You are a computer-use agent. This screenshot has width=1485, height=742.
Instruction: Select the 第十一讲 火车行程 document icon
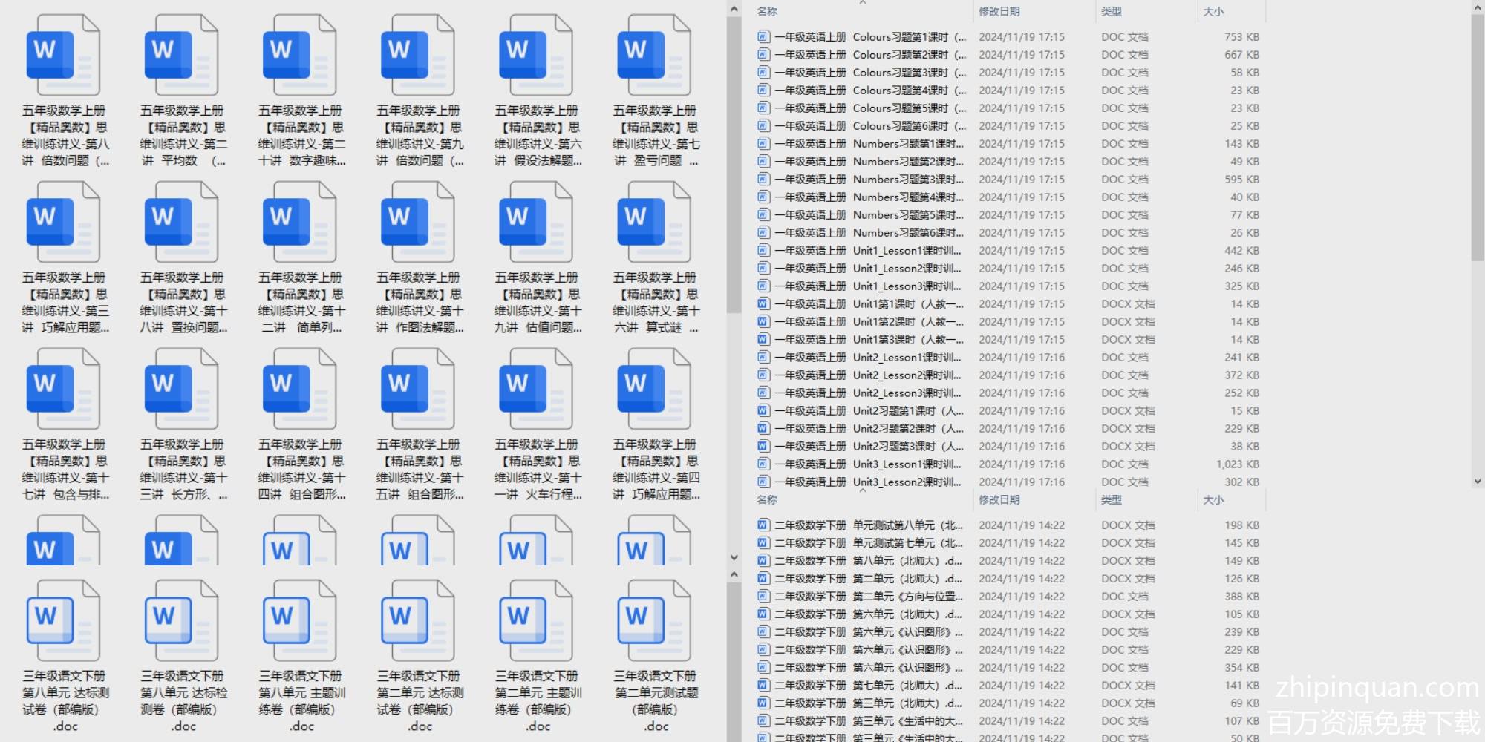point(536,390)
